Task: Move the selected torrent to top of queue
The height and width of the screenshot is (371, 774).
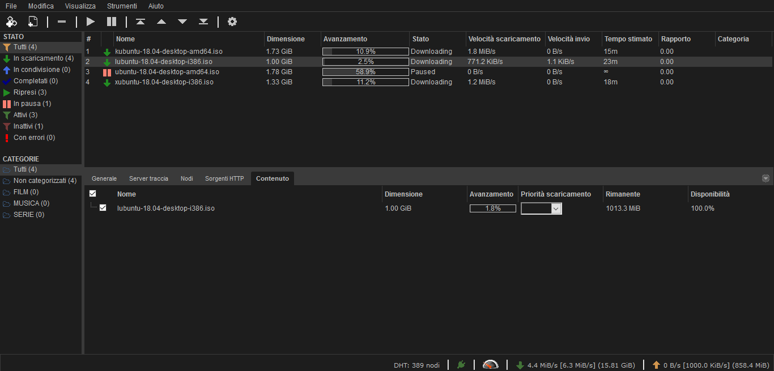Action: [140, 22]
